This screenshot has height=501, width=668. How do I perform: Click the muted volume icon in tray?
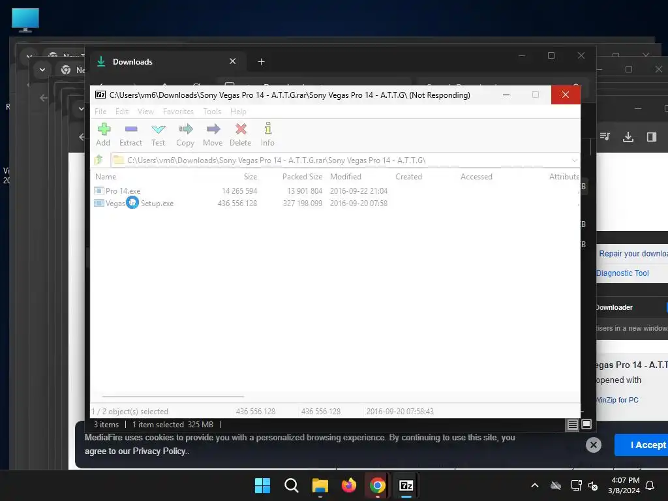[592, 485]
